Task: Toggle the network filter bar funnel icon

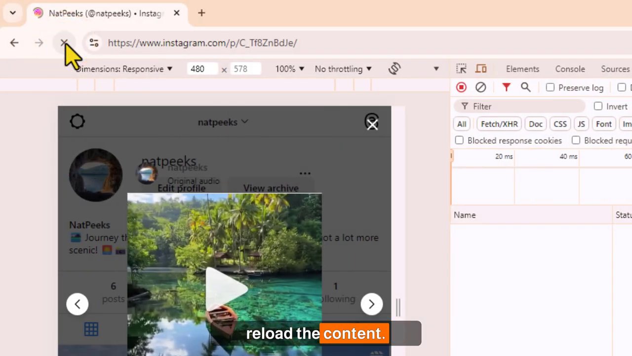Action: 506,88
